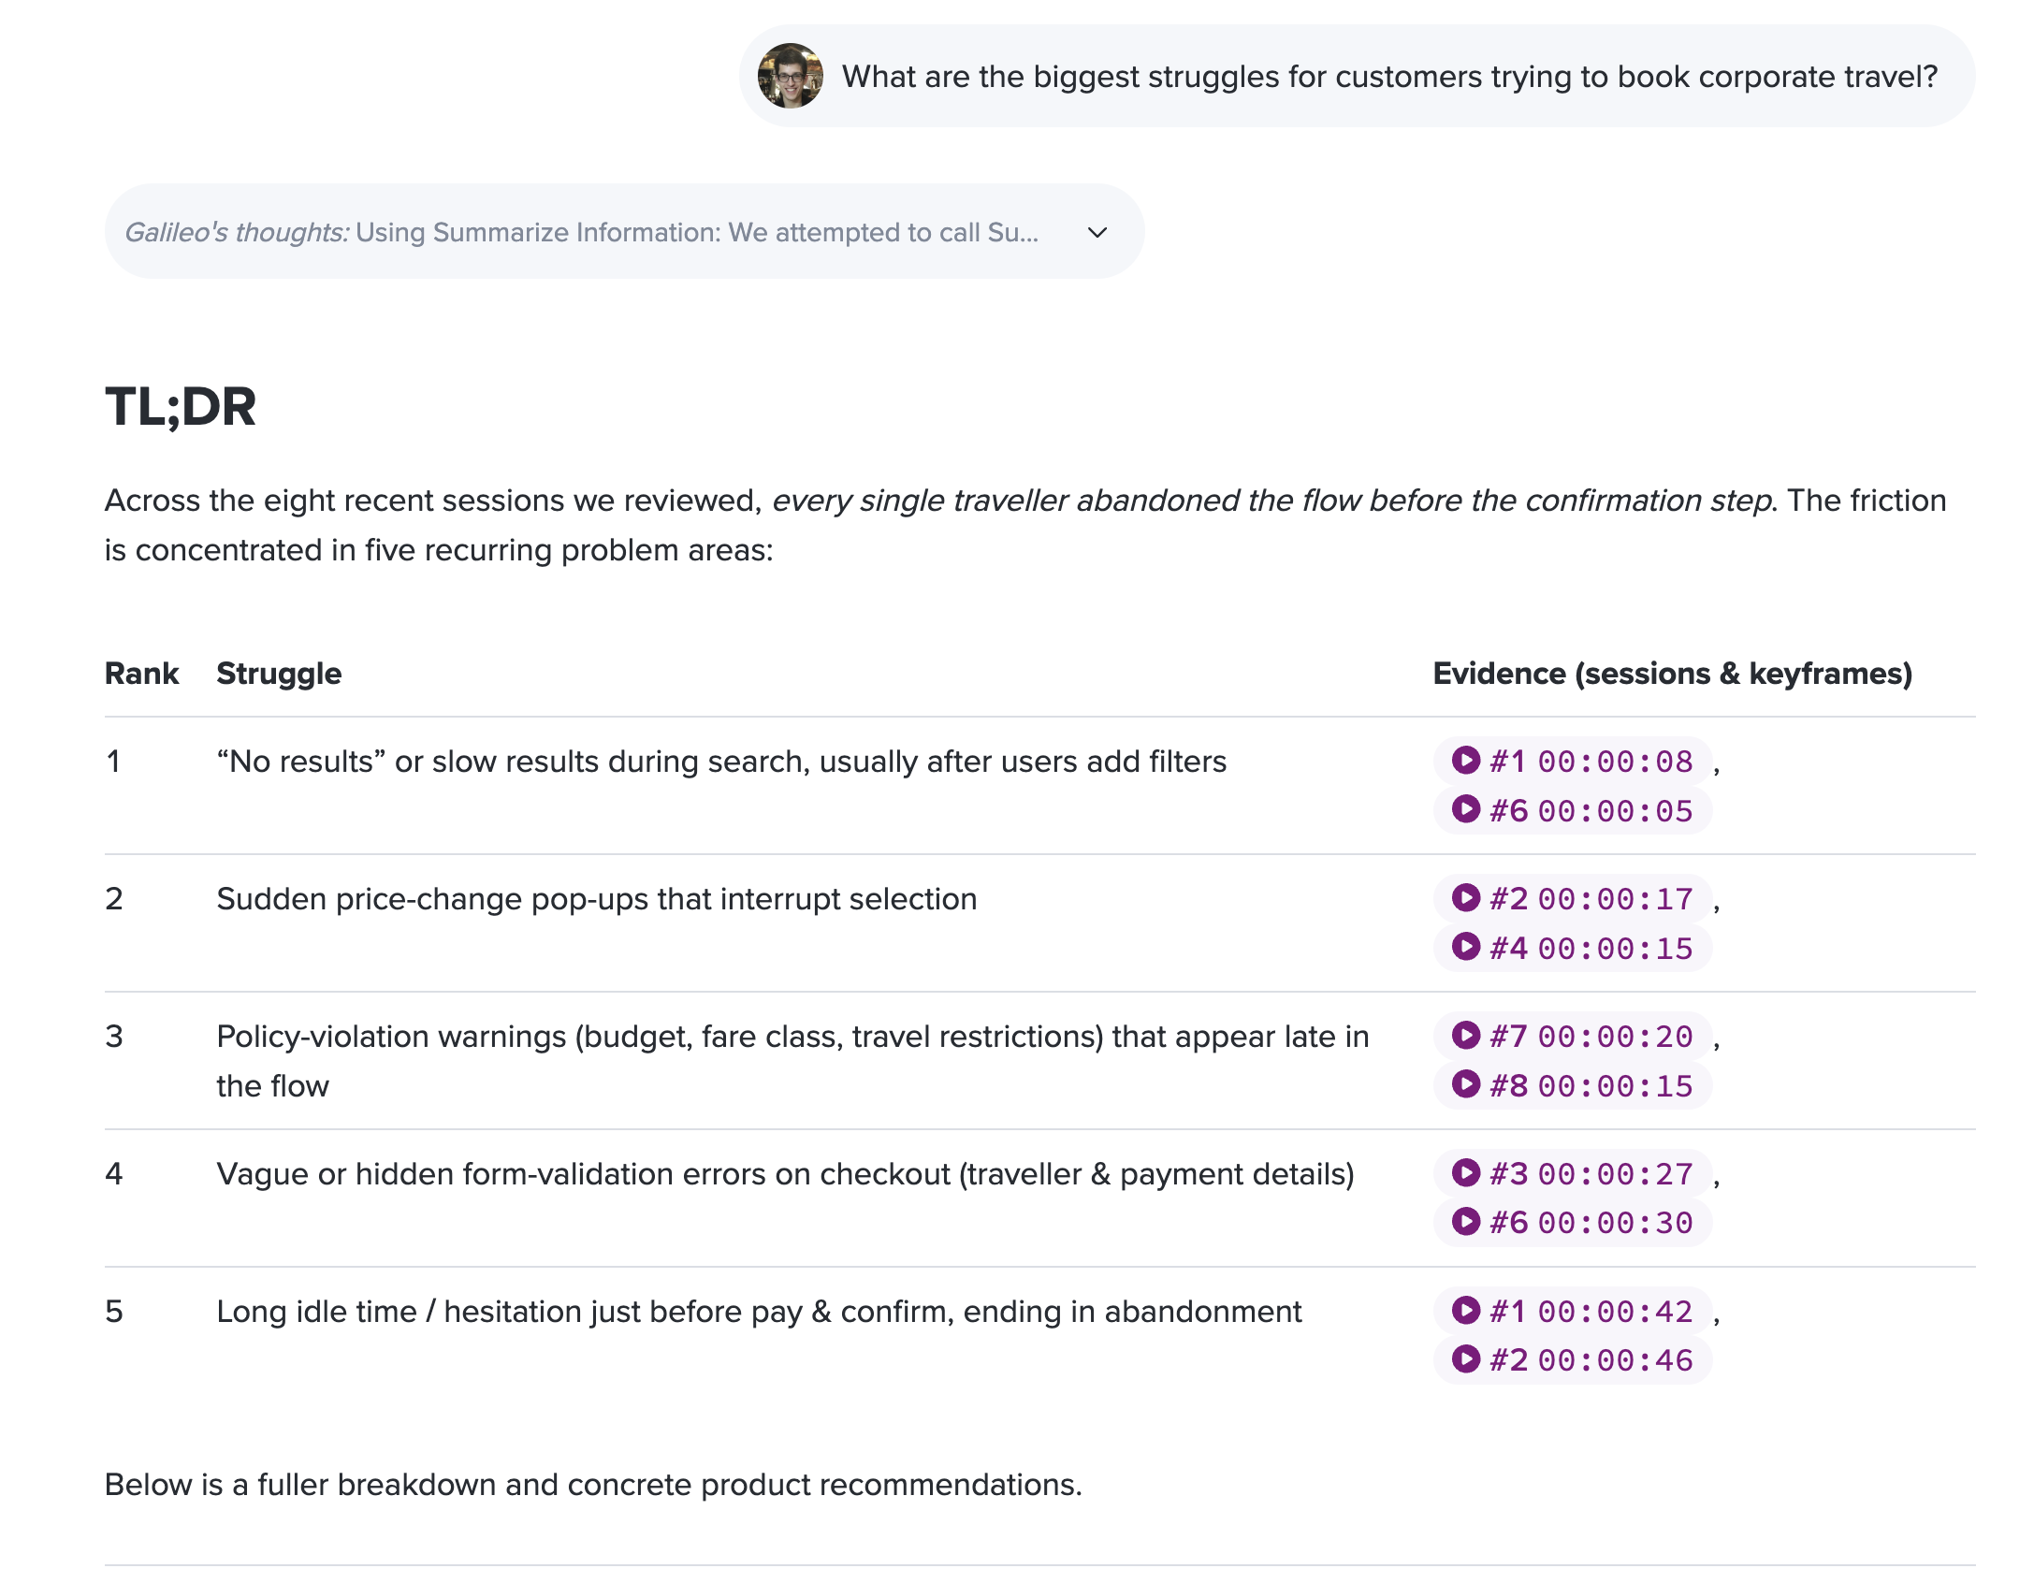This screenshot has height=1583, width=2034.
Task: Play session #1 keyframe at 00:00:42
Action: tap(1572, 1311)
